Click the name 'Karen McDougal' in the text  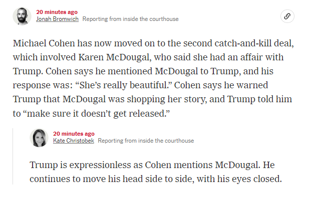[x=115, y=57]
